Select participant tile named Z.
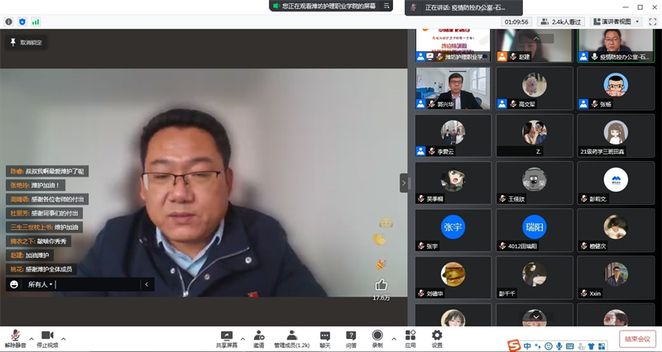 tap(534, 136)
